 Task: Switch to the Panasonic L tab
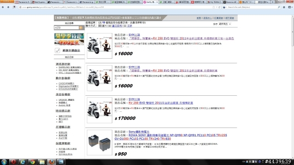[71, 2]
